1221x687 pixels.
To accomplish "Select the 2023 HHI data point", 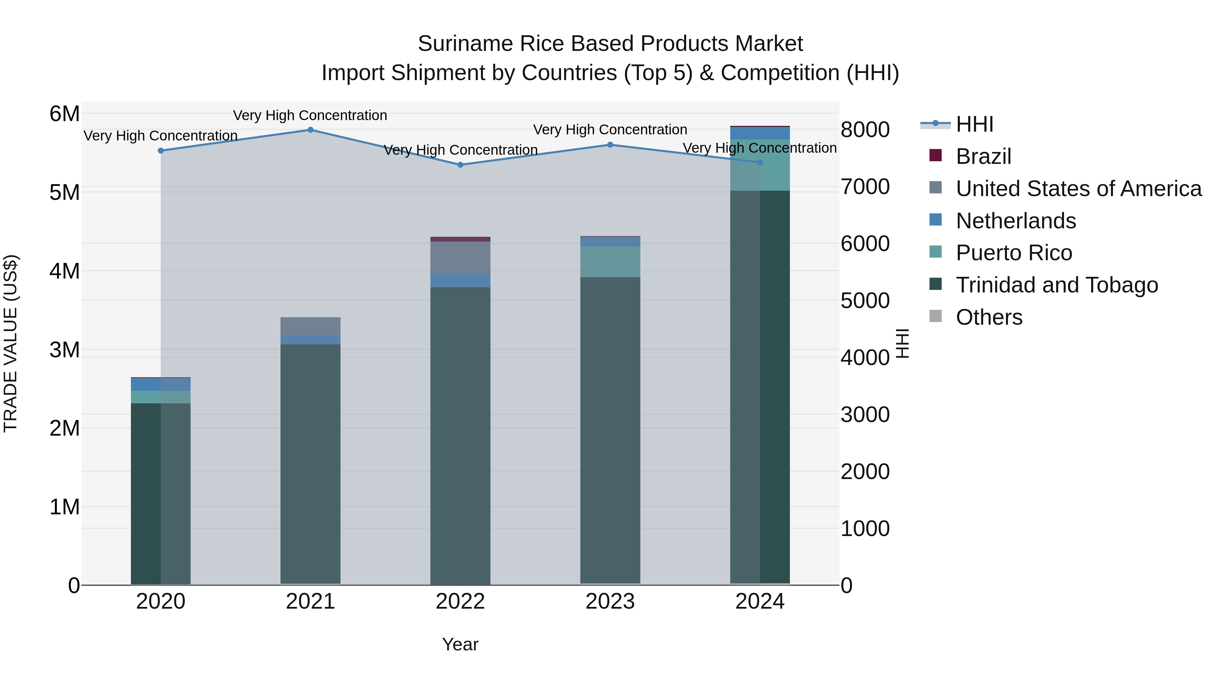I will click(610, 145).
